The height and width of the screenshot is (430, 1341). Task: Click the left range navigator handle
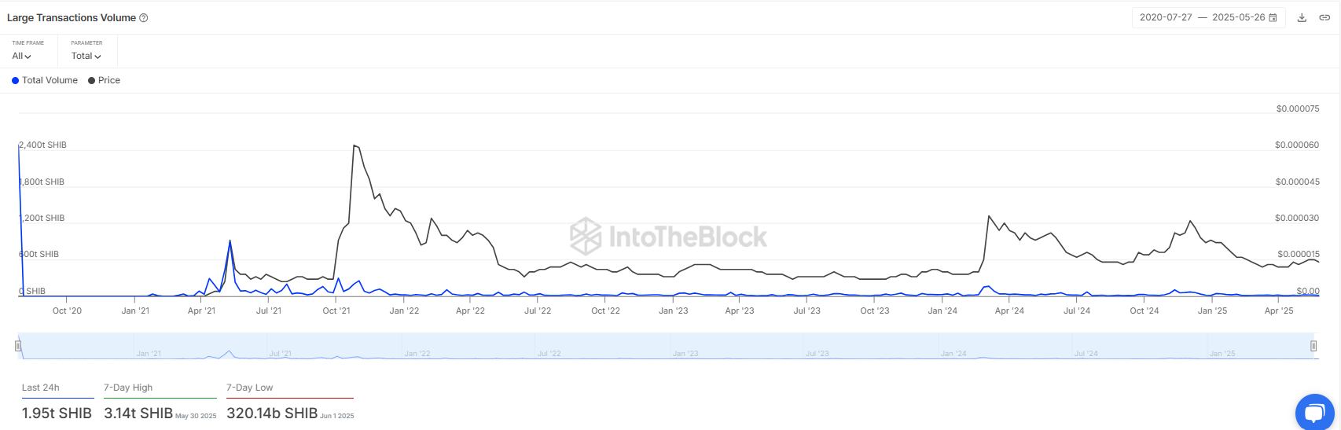[18, 346]
